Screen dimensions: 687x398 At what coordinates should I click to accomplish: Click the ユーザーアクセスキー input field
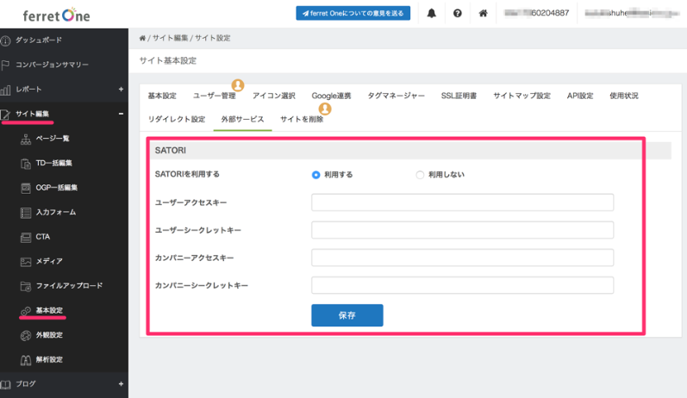462,202
